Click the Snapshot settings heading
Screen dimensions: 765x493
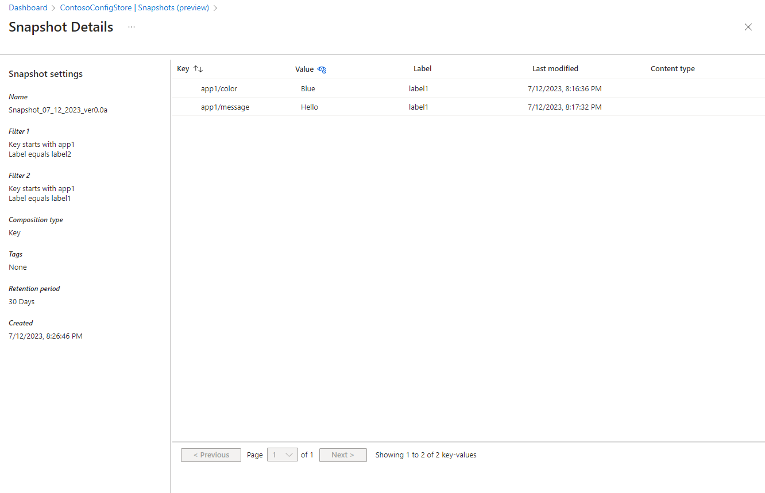46,74
